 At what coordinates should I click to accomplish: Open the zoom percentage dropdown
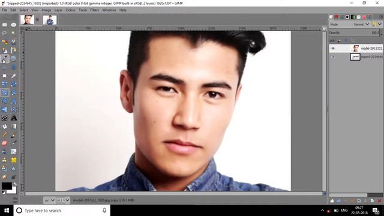[x=63, y=200]
